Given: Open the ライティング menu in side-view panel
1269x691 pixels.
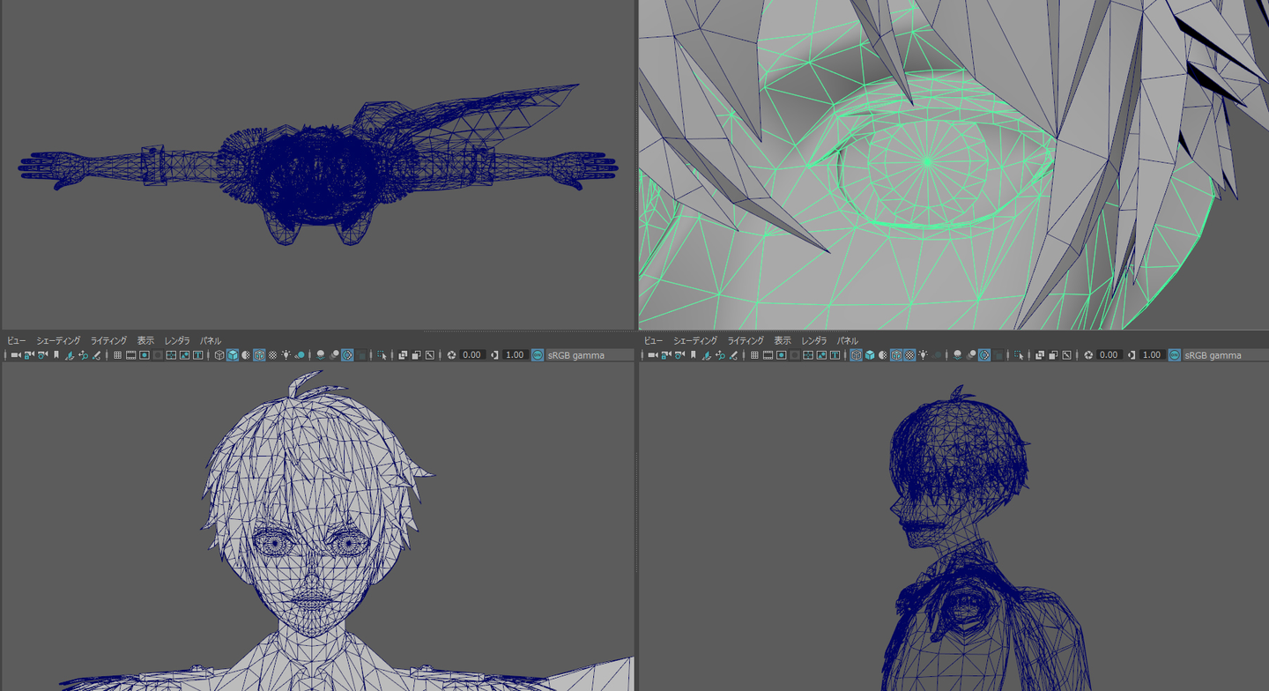Looking at the screenshot, I should (x=746, y=340).
